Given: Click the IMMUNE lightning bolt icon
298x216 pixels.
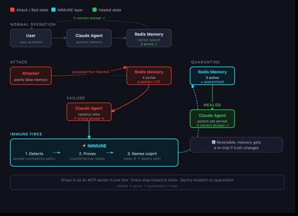Looking at the screenshot, I should click(84, 146).
